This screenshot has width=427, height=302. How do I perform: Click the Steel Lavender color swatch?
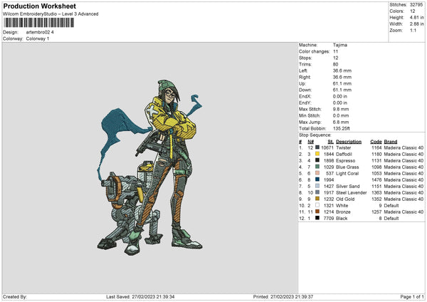[x=317, y=192]
